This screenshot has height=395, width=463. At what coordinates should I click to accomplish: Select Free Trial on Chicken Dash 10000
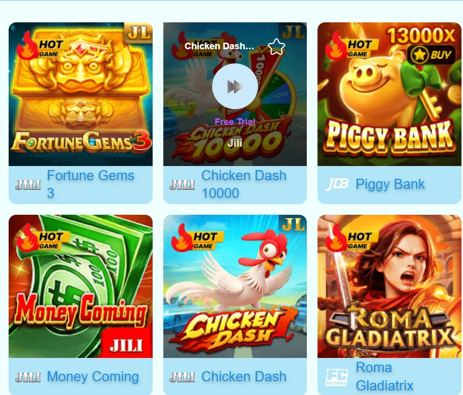coord(235,122)
